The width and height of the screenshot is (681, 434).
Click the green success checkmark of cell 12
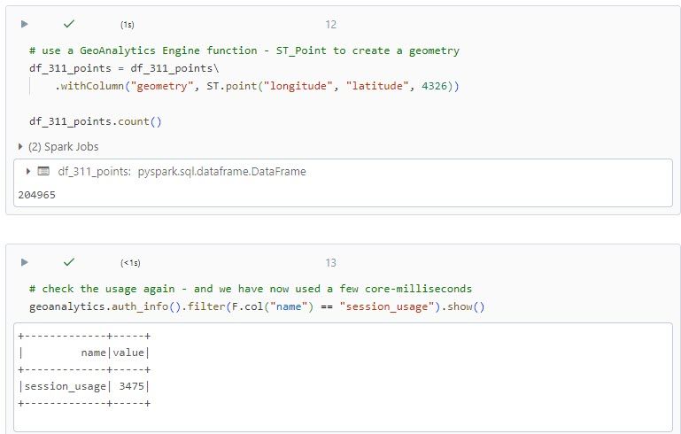click(69, 24)
